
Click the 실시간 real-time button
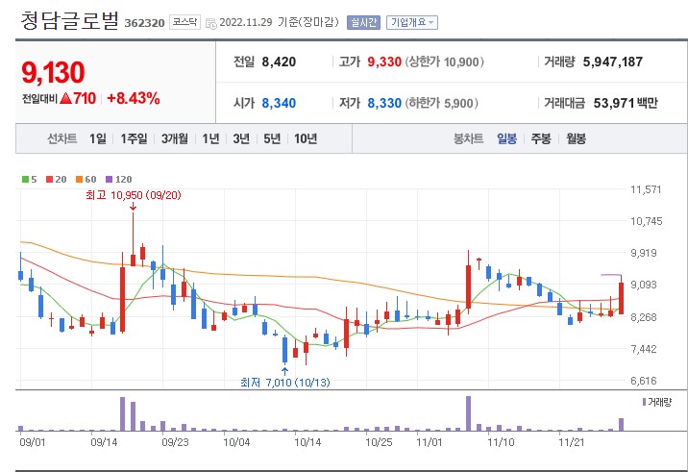pyautogui.click(x=363, y=22)
